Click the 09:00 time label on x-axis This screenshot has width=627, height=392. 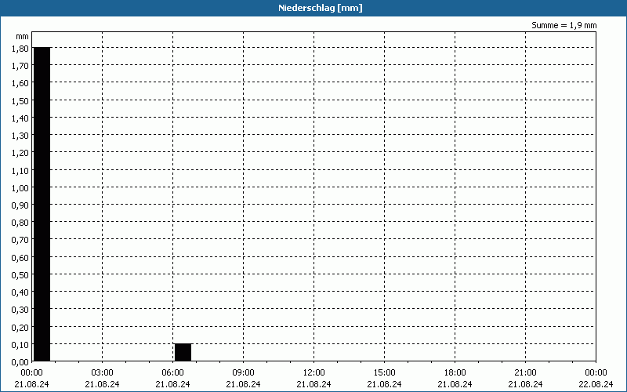click(x=243, y=372)
